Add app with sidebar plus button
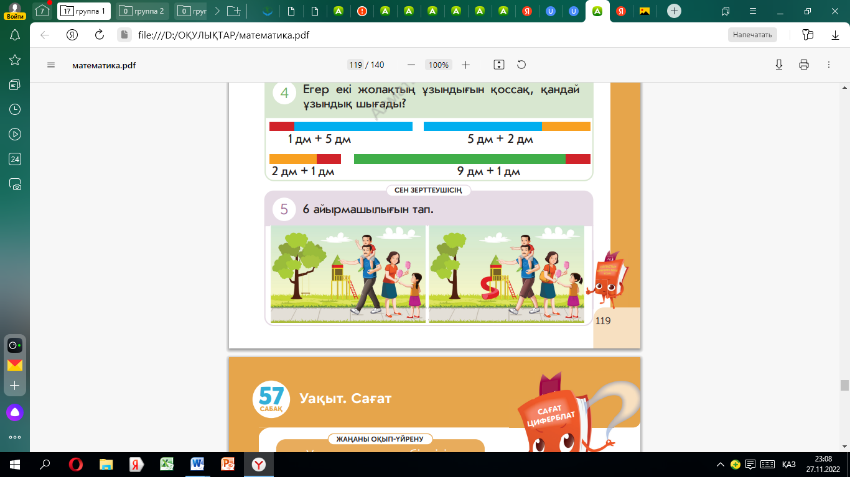Image resolution: width=850 pixels, height=477 pixels. coord(15,385)
